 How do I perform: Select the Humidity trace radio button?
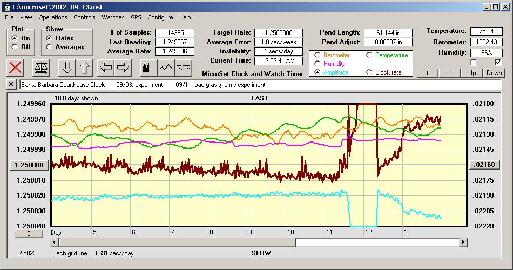tap(317, 64)
